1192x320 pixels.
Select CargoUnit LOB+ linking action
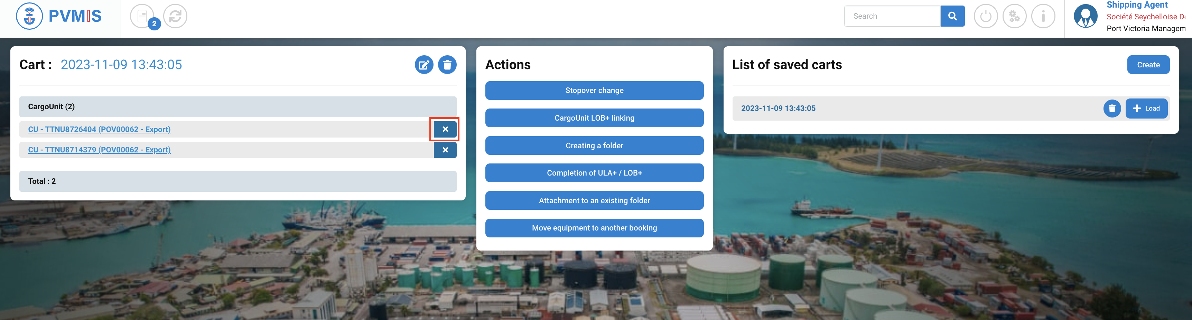click(x=594, y=118)
